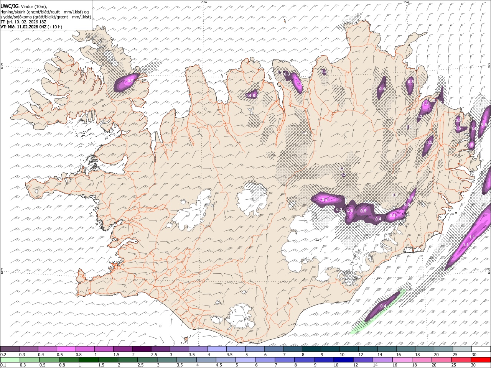Click the lower legend swatch between 14 and 16
The height and width of the screenshot is (368, 491).
[x=382, y=360]
